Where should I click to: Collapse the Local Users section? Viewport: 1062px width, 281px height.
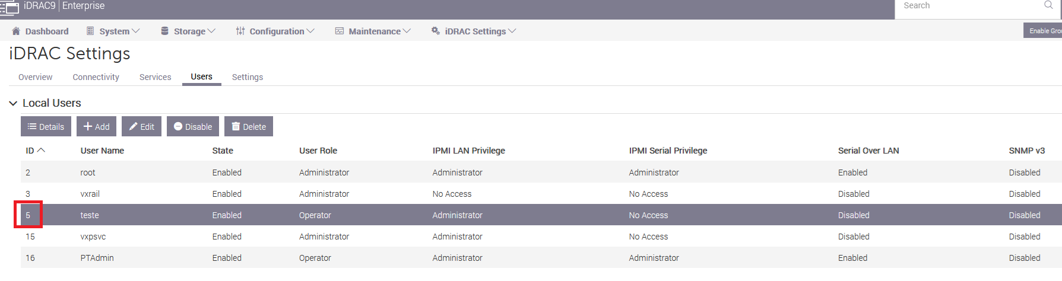tap(13, 103)
